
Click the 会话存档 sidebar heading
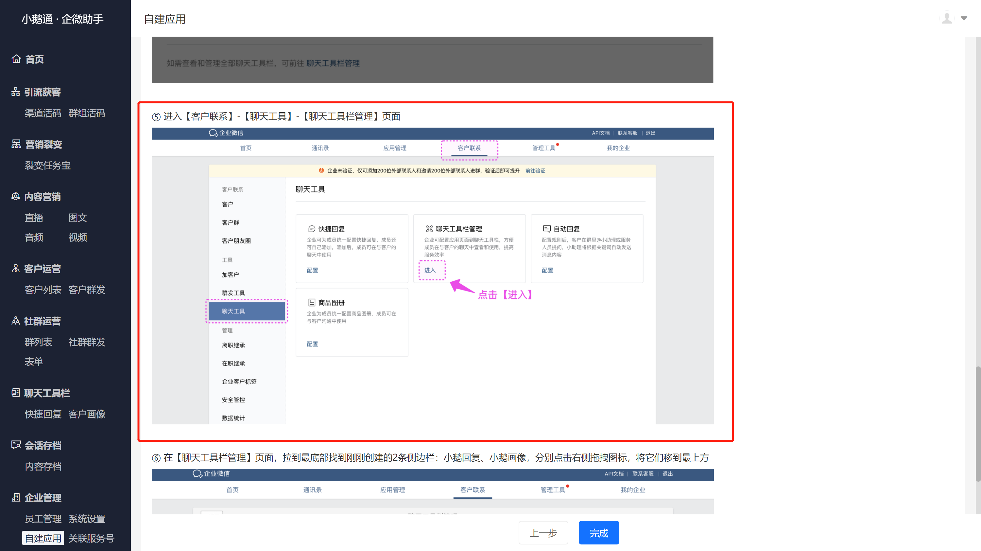pos(43,445)
